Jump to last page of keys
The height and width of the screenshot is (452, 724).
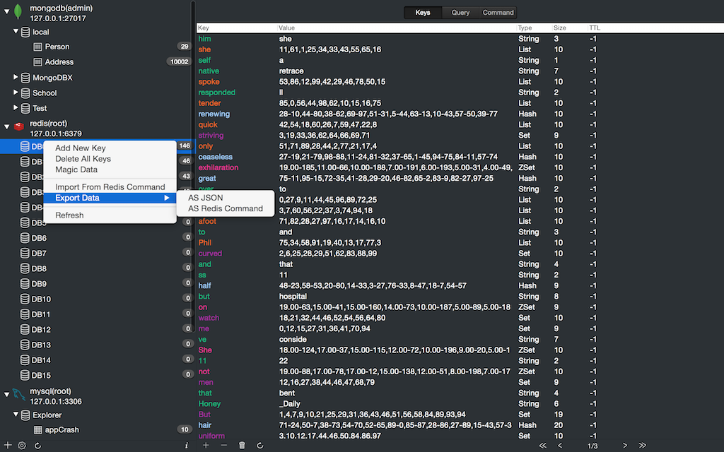click(643, 446)
